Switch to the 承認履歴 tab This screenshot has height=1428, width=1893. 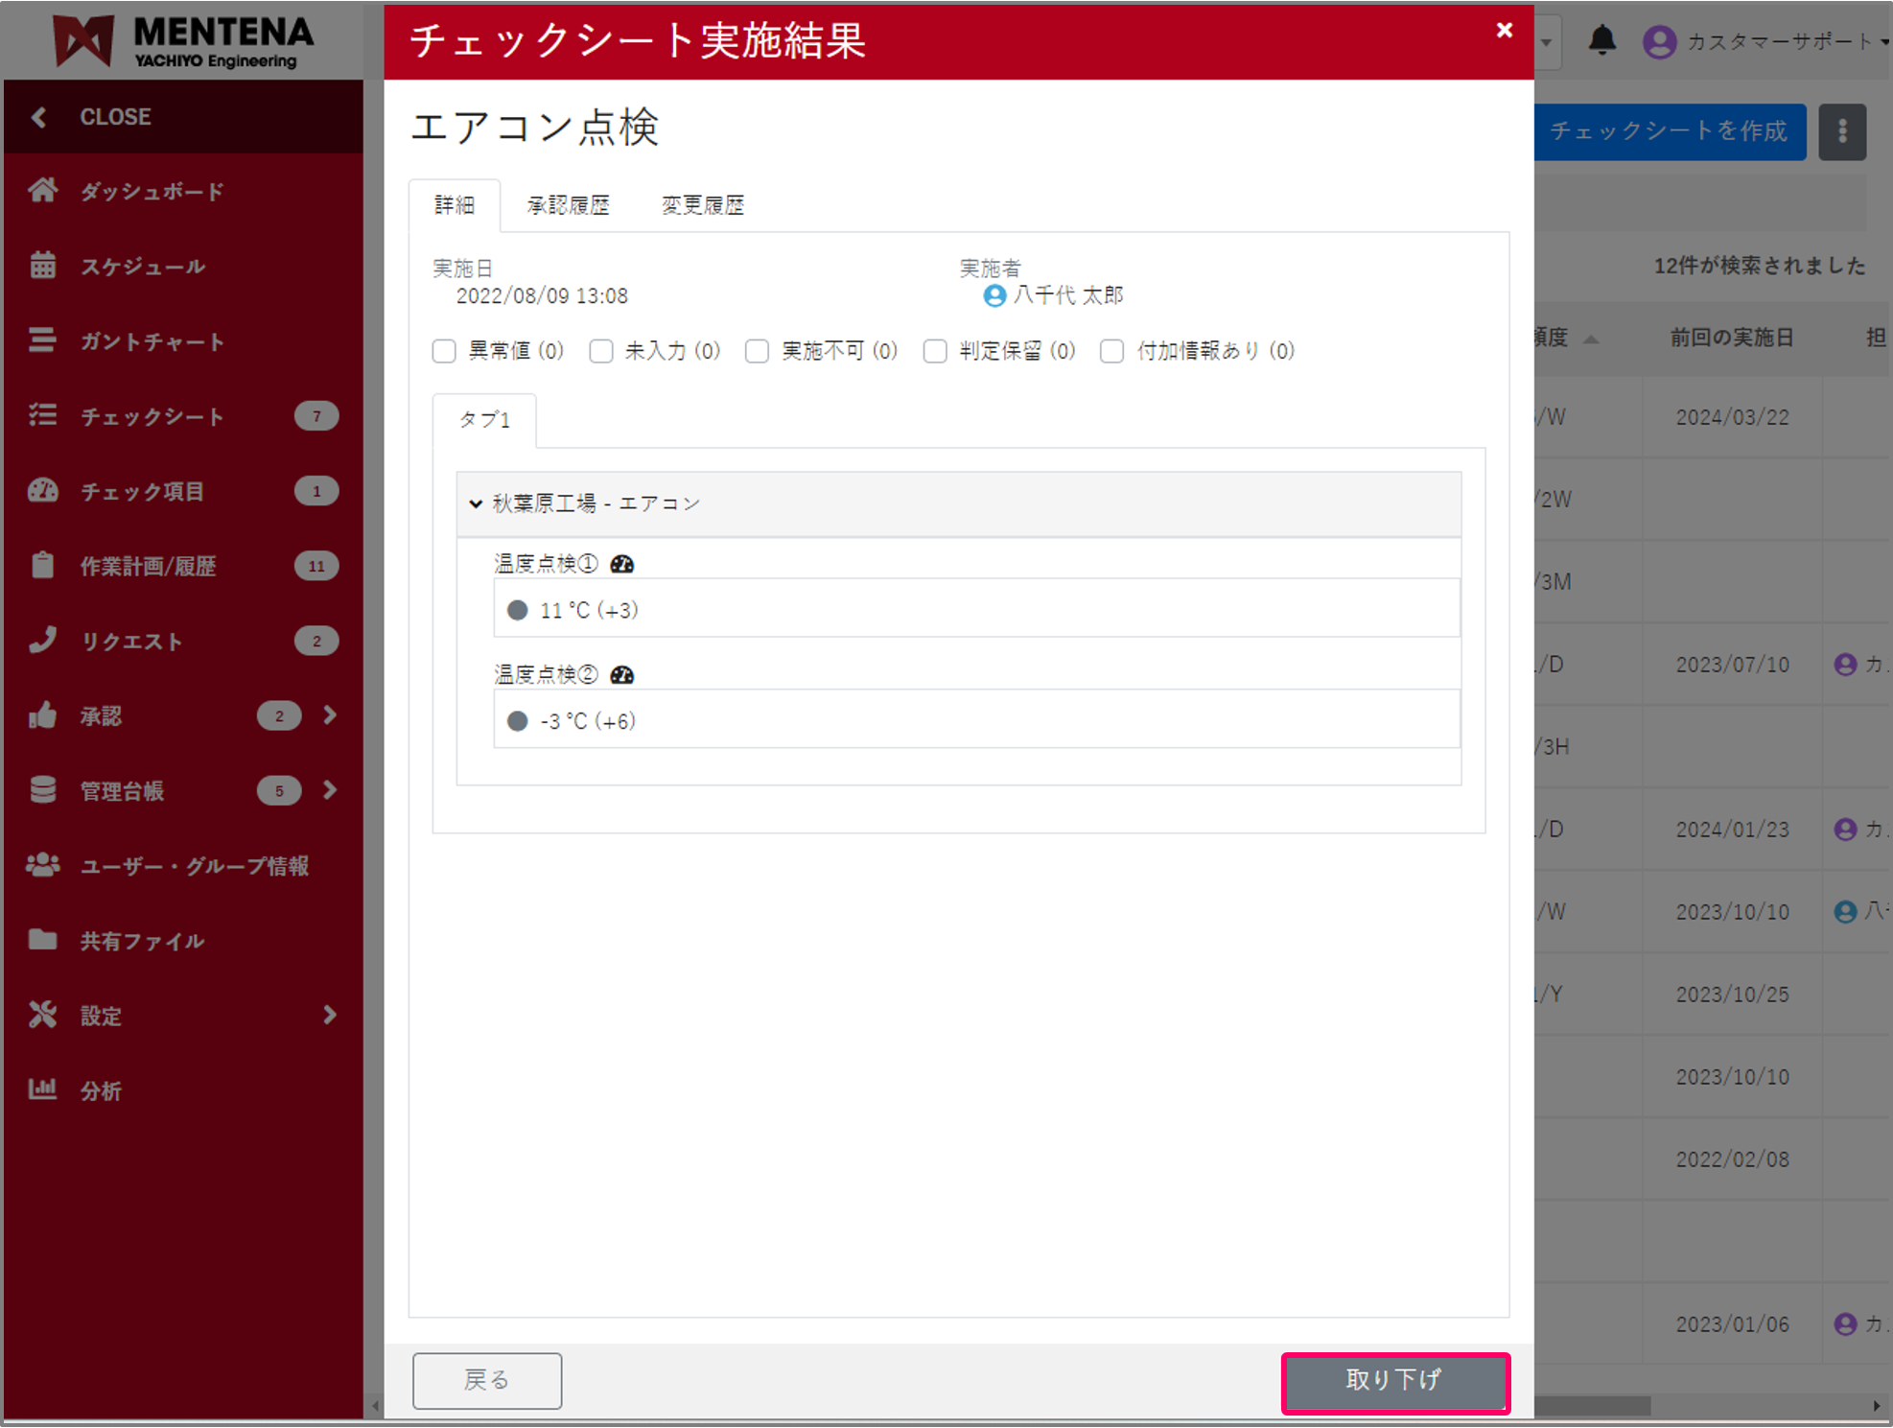[x=568, y=205]
